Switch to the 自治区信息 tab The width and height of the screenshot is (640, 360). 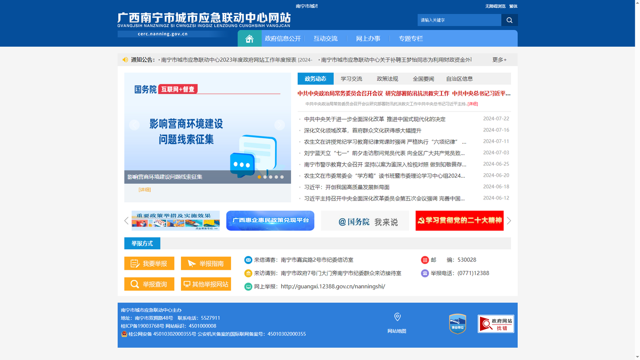[460, 79]
